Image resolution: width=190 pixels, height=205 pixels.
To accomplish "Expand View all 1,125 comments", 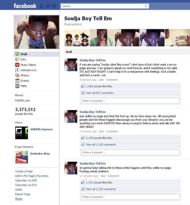I will click(x=101, y=144).
